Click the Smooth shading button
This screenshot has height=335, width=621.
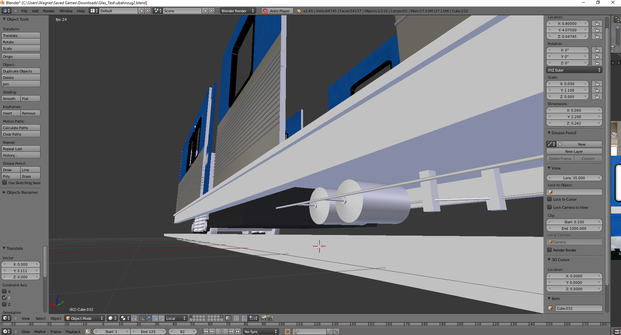point(11,99)
